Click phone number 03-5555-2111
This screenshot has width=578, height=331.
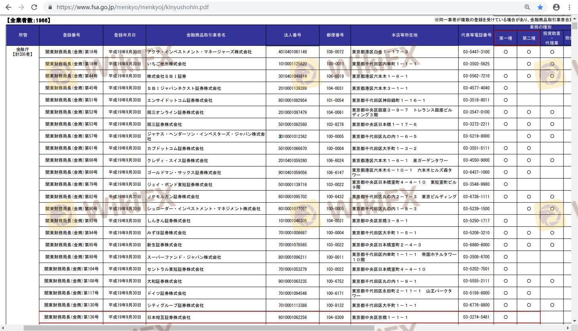(x=476, y=281)
